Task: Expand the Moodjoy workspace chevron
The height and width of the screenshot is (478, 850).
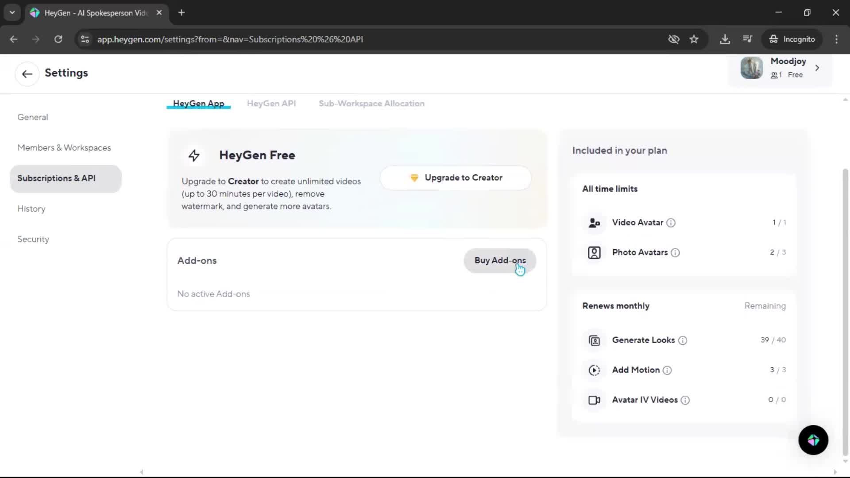Action: pos(817,68)
